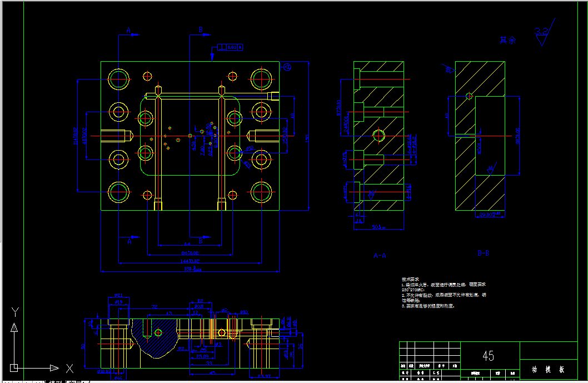
Task: Click the UCS Y-axis arrowhead
Action: [x=14, y=327]
